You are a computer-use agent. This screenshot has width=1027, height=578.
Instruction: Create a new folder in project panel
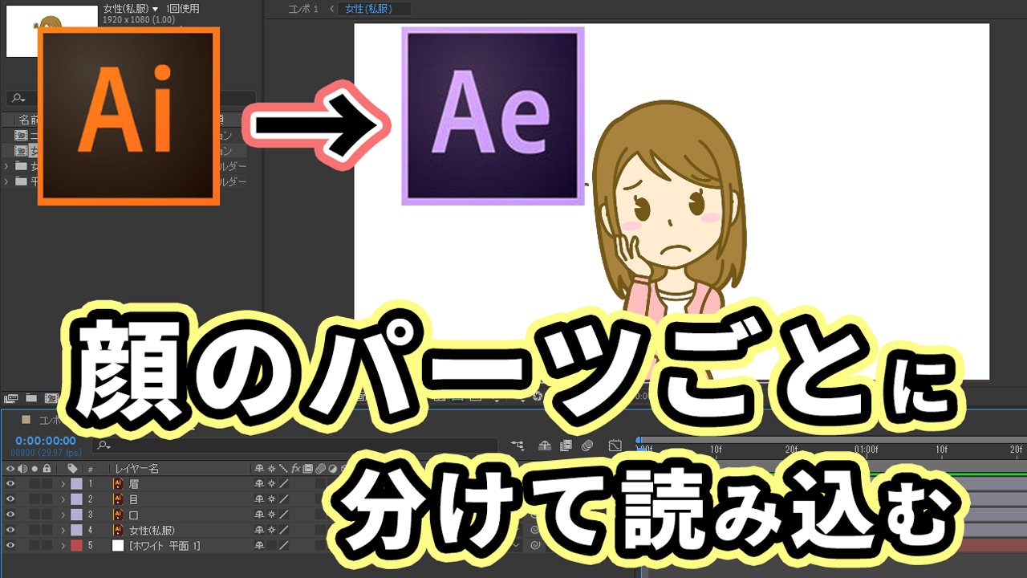(31, 397)
